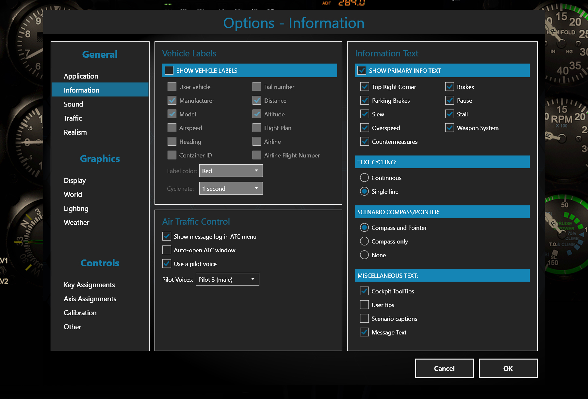Toggle Container ID checkbox
588x399 pixels.
tap(172, 155)
